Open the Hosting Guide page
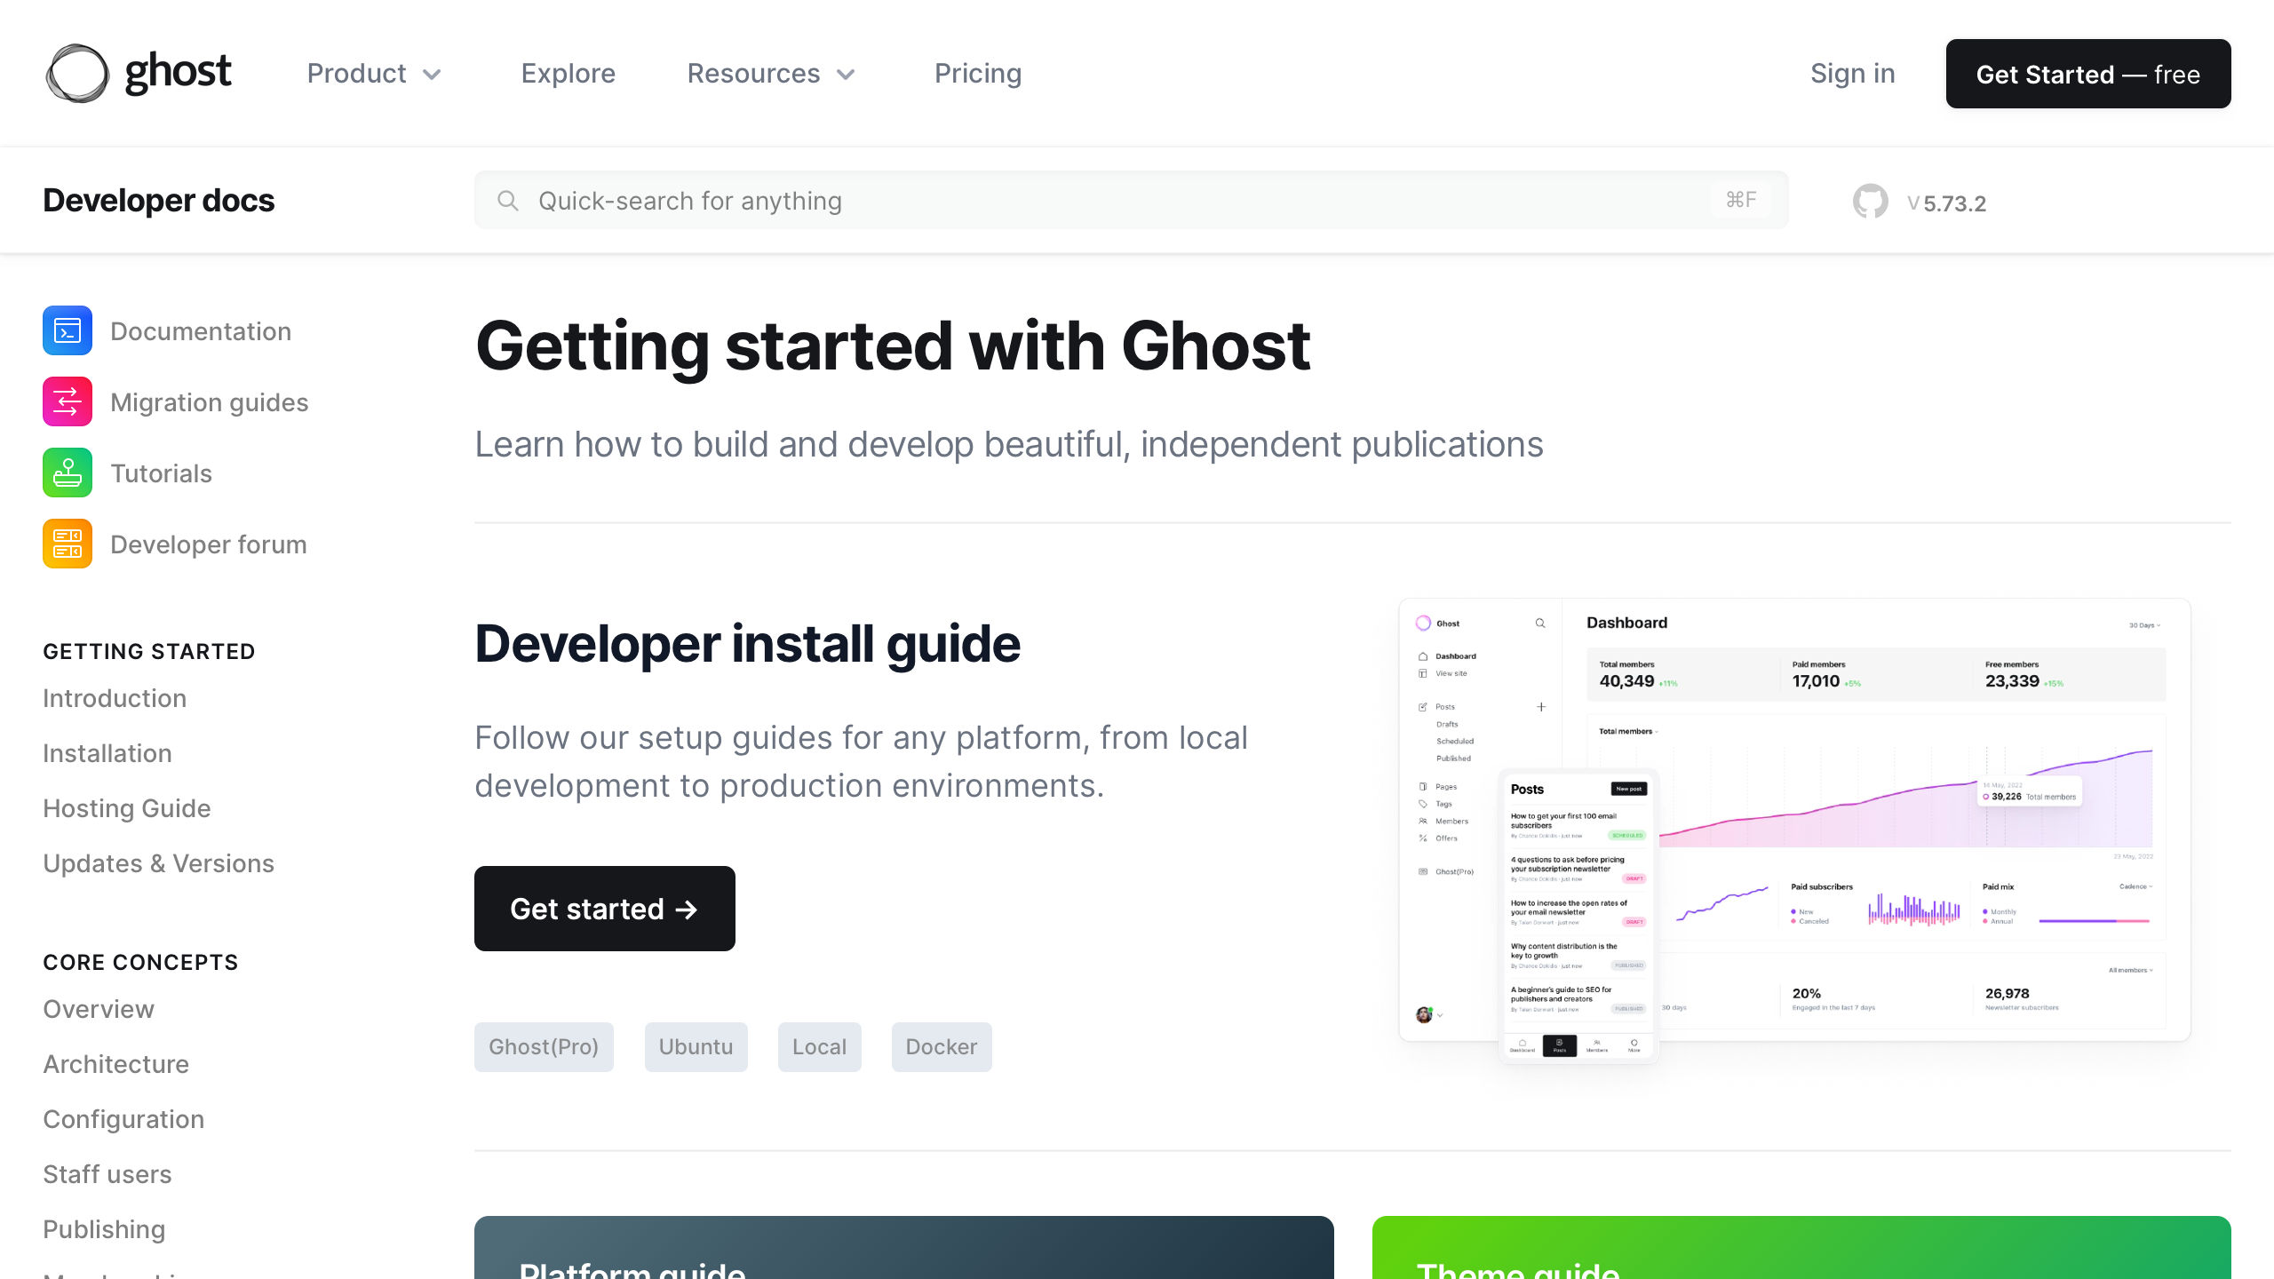Viewport: 2274px width, 1279px height. coord(127,808)
